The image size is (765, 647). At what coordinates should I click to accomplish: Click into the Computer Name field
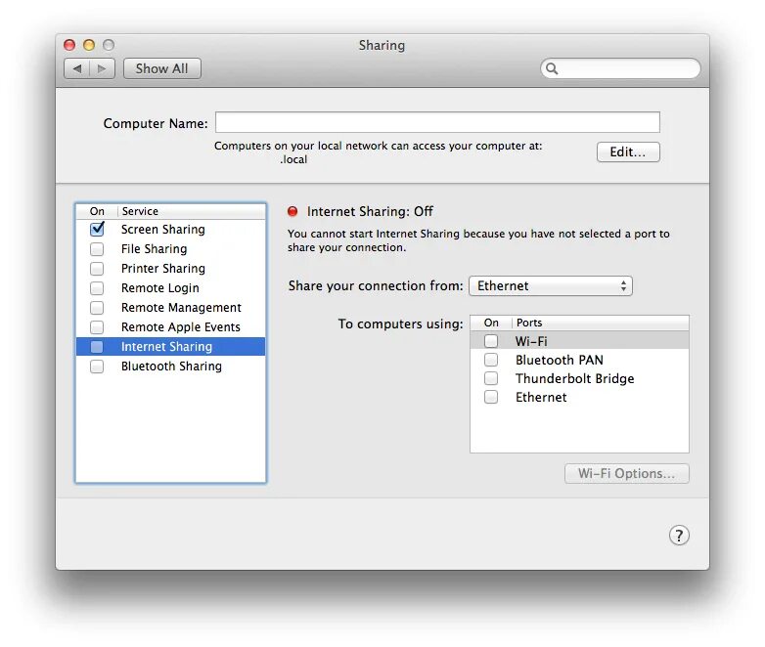[x=437, y=122]
